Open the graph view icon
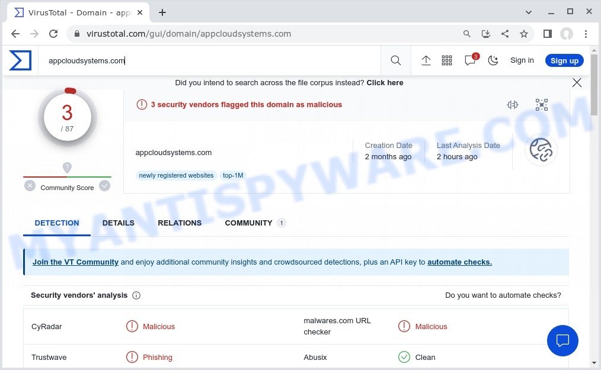Screen dimensions: 601x370 (x=541, y=105)
